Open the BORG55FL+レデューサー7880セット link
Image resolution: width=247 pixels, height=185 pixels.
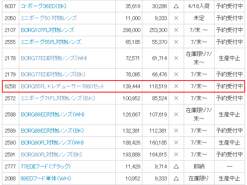[x=63, y=86]
